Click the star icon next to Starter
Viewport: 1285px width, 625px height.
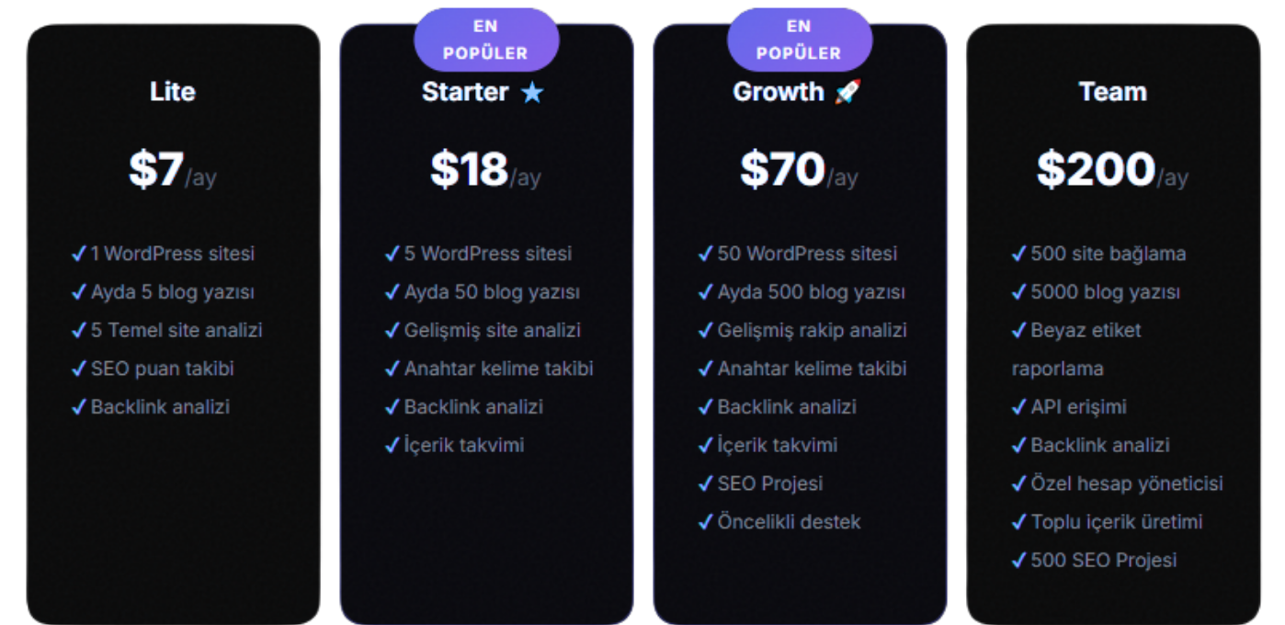532,93
